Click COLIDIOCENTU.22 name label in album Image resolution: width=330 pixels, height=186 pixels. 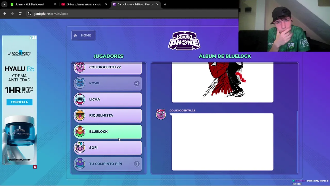pos(182,111)
